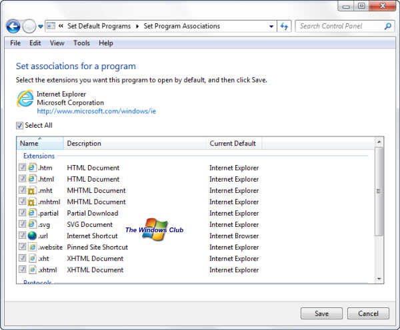Click the .htm file type icon

32,168
